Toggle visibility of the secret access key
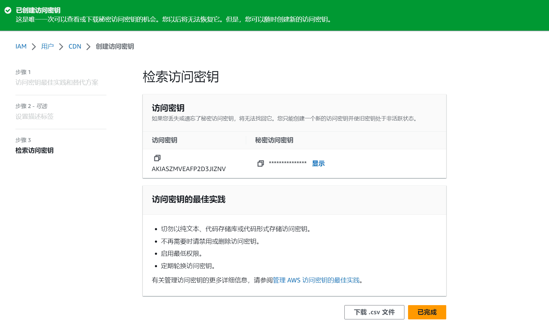The image size is (549, 330). coord(318,163)
